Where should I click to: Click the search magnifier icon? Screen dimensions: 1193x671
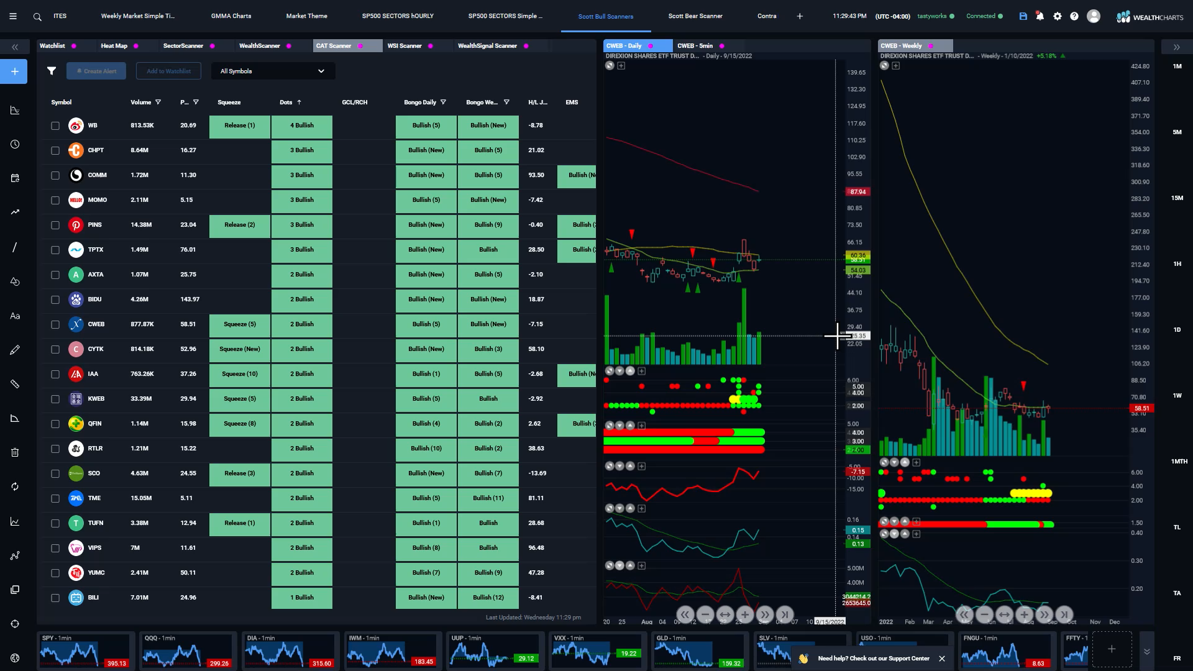pos(37,17)
